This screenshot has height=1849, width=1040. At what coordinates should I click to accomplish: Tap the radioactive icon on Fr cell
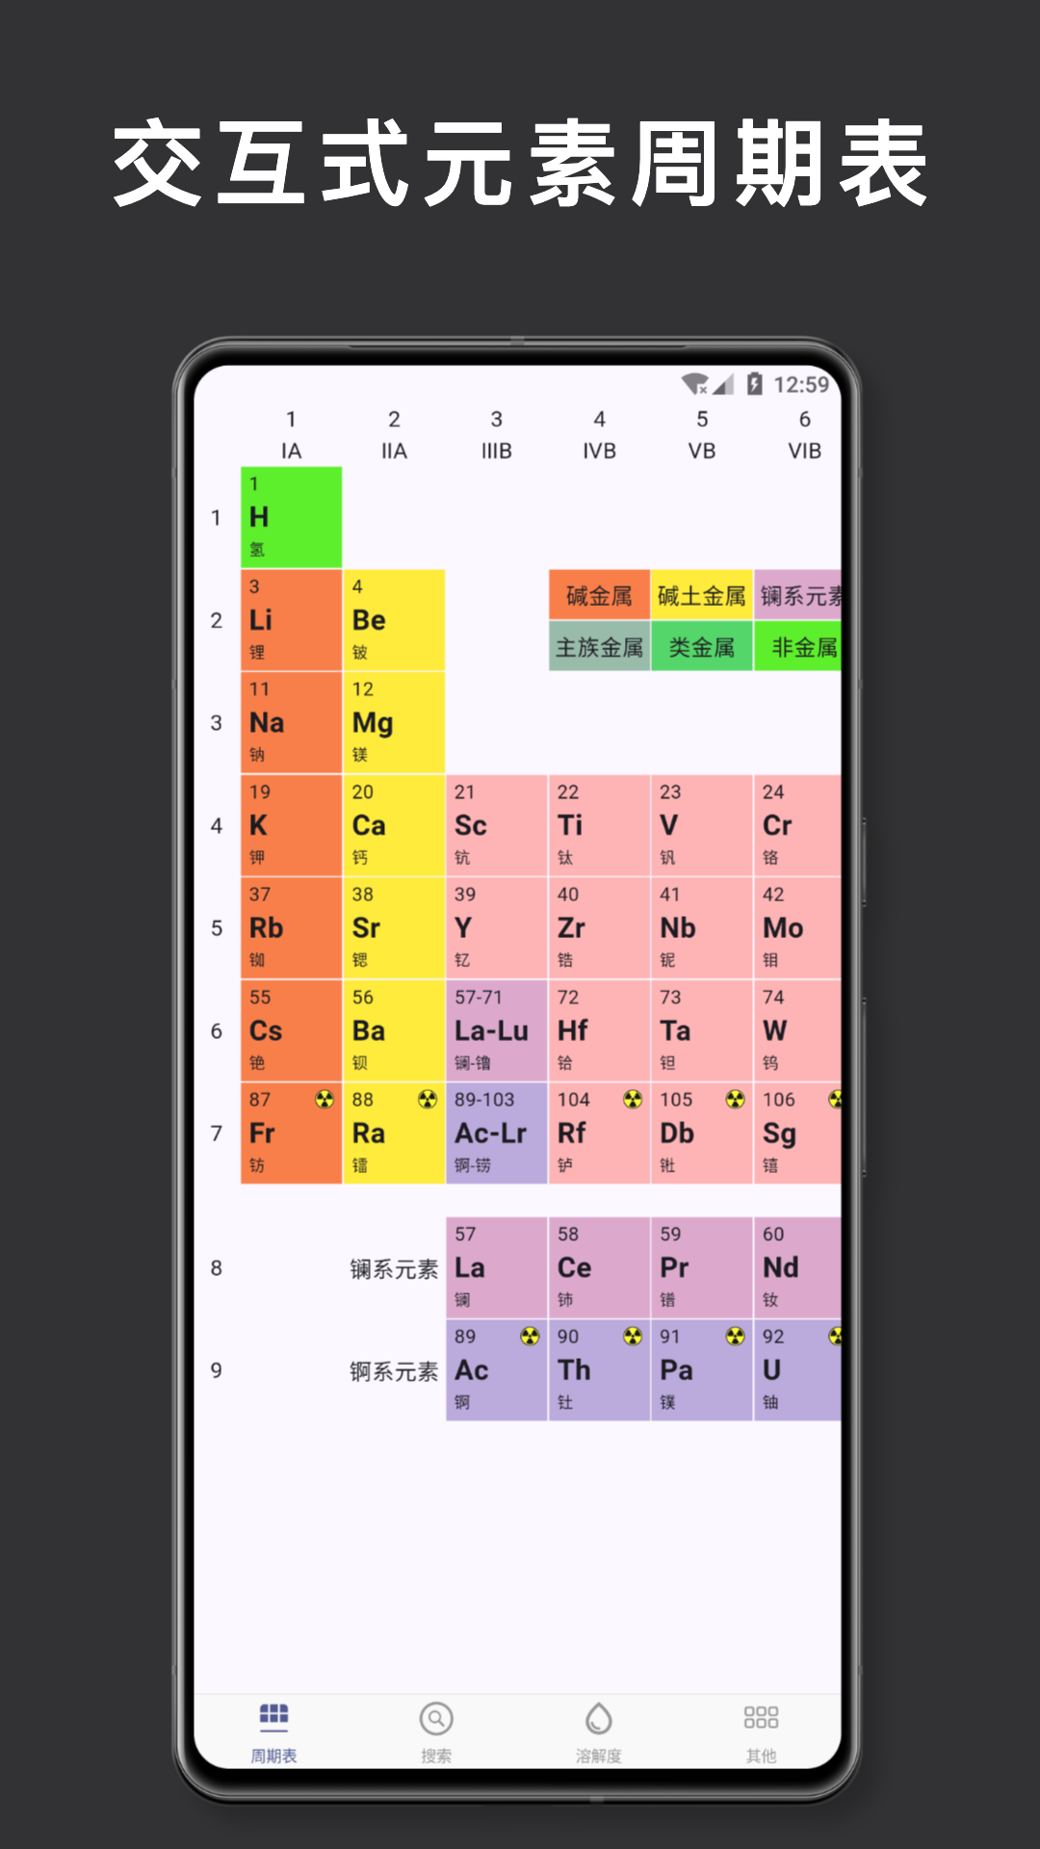325,1100
